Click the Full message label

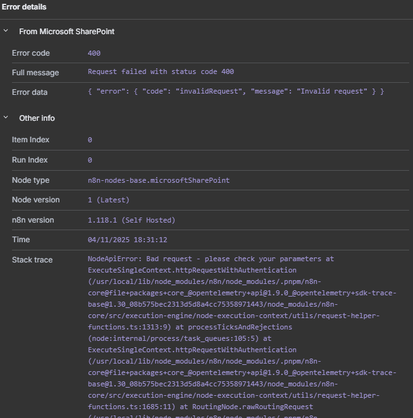(35, 73)
